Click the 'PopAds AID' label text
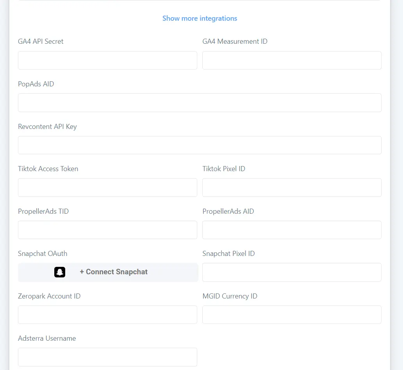This screenshot has width=403, height=370. (x=36, y=84)
